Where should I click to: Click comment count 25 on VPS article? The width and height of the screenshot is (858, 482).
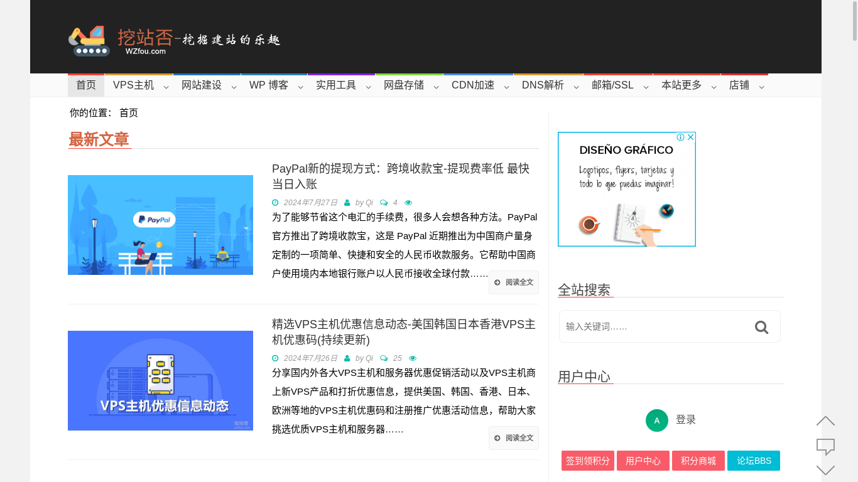(x=398, y=358)
